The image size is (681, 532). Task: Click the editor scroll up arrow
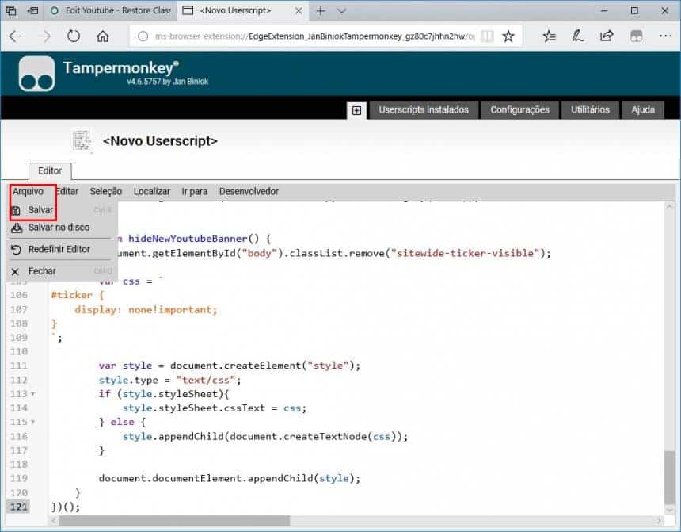tap(670, 208)
